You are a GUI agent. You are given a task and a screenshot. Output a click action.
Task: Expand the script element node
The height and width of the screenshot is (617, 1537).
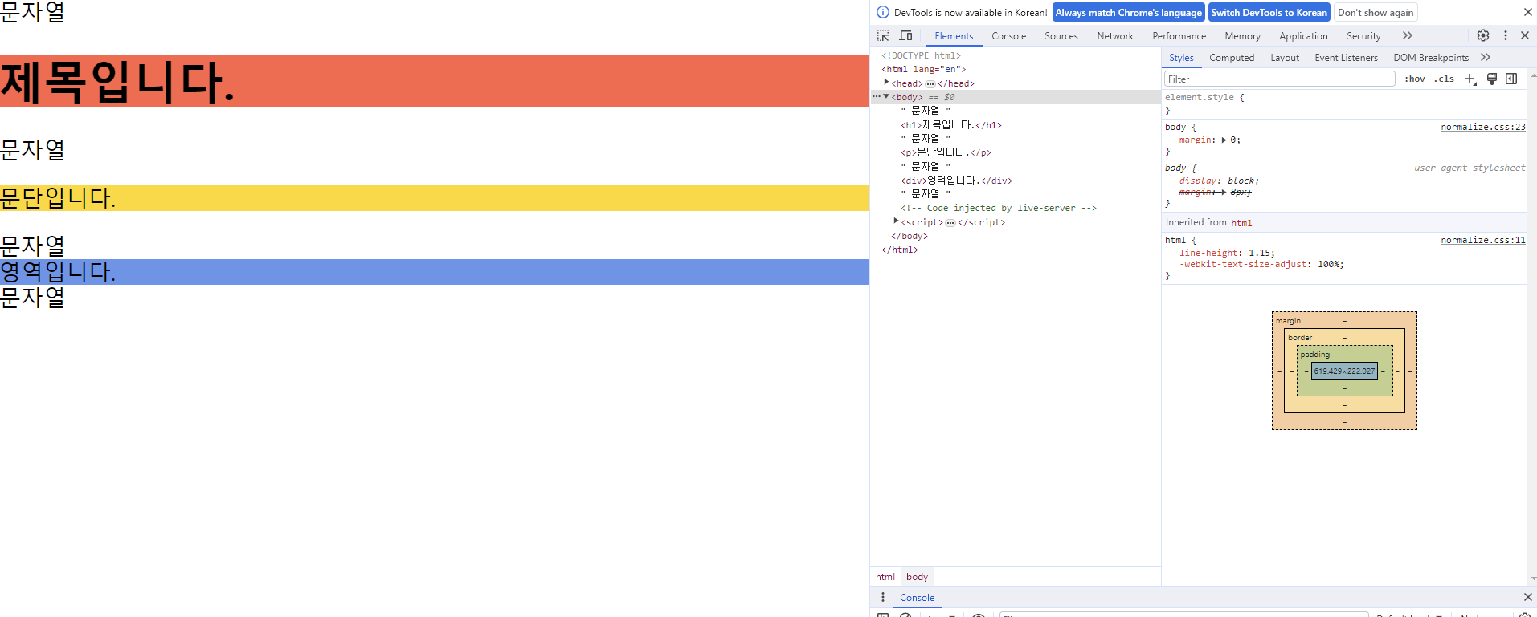(x=896, y=221)
